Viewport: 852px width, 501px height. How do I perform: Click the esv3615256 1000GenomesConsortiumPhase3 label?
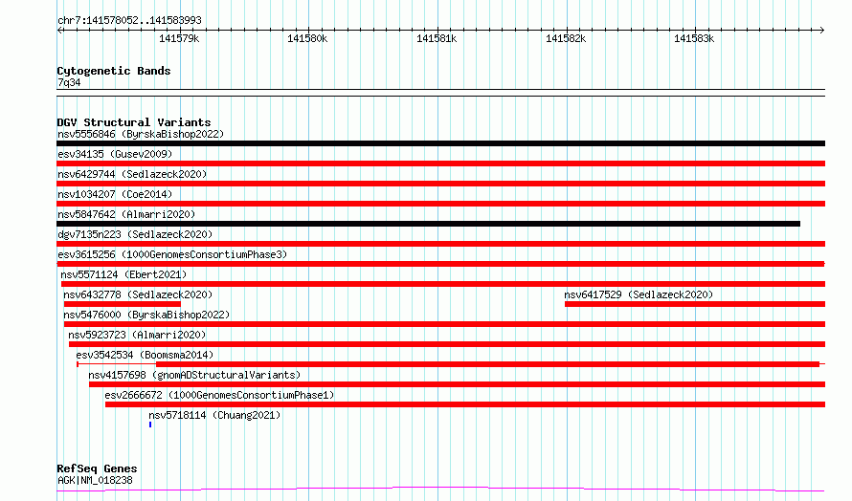172,254
